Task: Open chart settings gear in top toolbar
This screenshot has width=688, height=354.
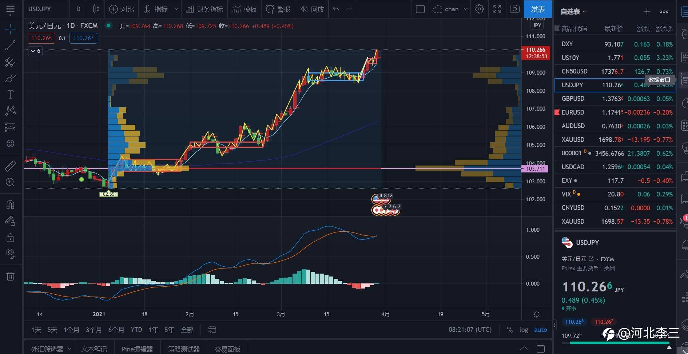Action: click(479, 9)
